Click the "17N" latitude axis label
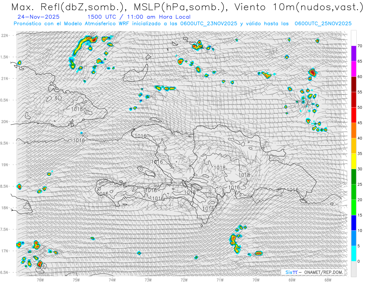This screenshot has width=368, height=284. point(5,251)
